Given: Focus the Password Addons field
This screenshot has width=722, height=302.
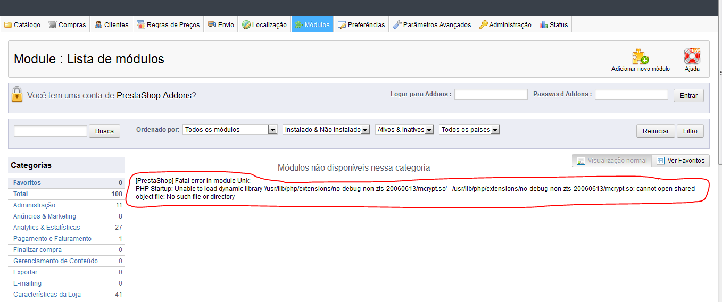Looking at the screenshot, I should [632, 94].
